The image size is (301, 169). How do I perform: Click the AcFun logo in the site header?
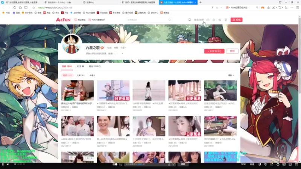pos(63,20)
